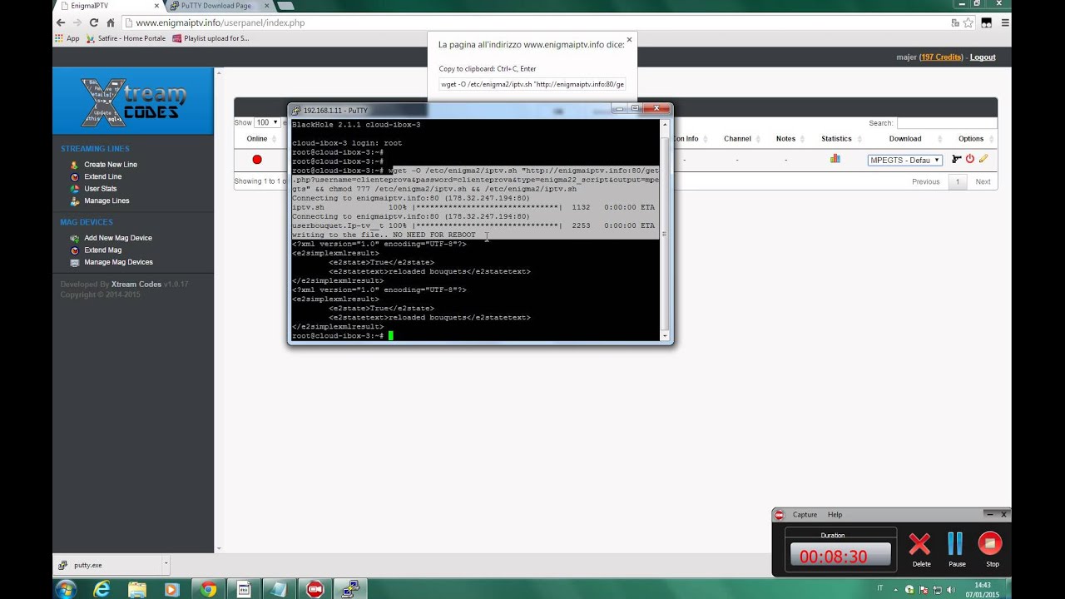Image resolution: width=1065 pixels, height=599 pixels.
Task: Close the PuTTY Download Page tab
Action: click(265, 6)
